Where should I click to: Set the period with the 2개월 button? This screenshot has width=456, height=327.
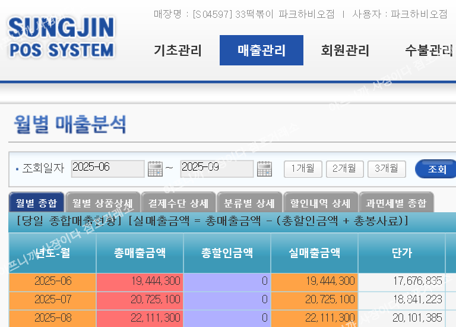344,169
